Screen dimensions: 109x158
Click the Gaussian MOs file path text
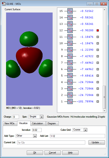[x=88, y=117]
